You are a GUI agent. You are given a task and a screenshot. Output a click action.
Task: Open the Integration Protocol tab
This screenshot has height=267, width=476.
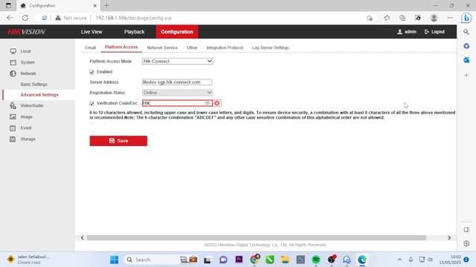pyautogui.click(x=225, y=47)
